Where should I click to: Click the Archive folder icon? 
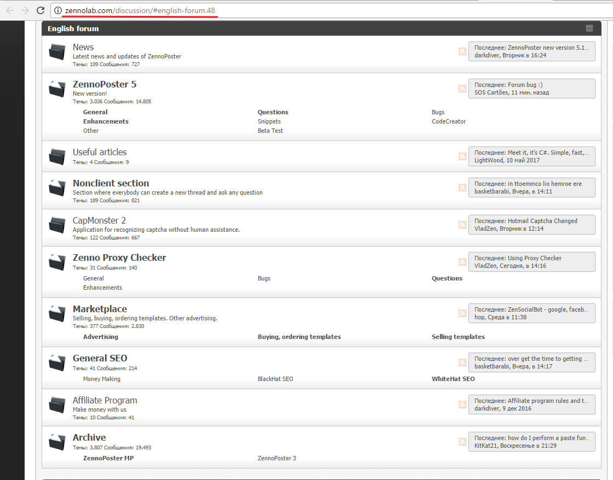coord(57,442)
